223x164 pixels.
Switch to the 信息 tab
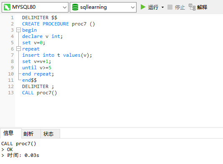pyautogui.click(x=11, y=133)
